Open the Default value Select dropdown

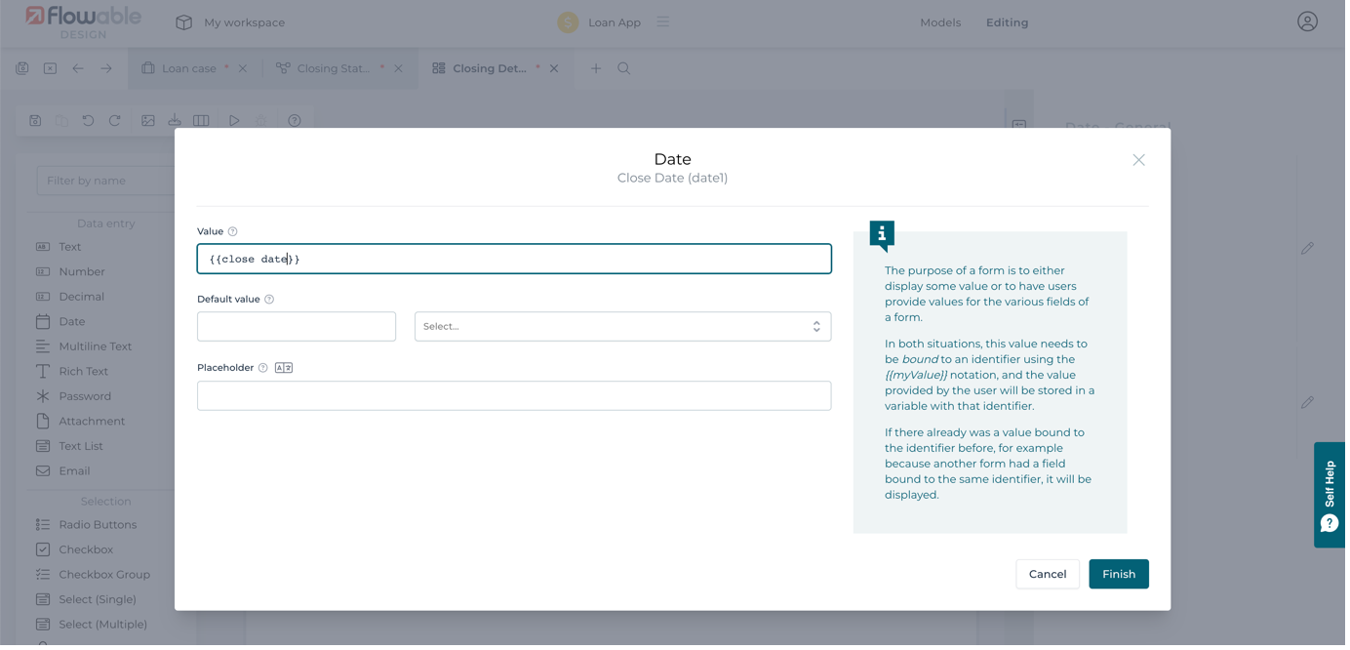pos(622,327)
